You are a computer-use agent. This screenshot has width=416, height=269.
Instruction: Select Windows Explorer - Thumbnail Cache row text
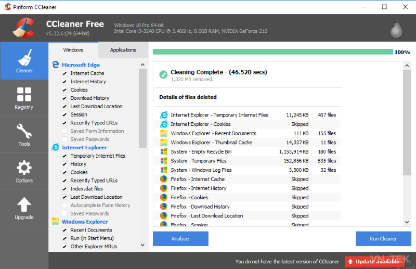[212, 143]
